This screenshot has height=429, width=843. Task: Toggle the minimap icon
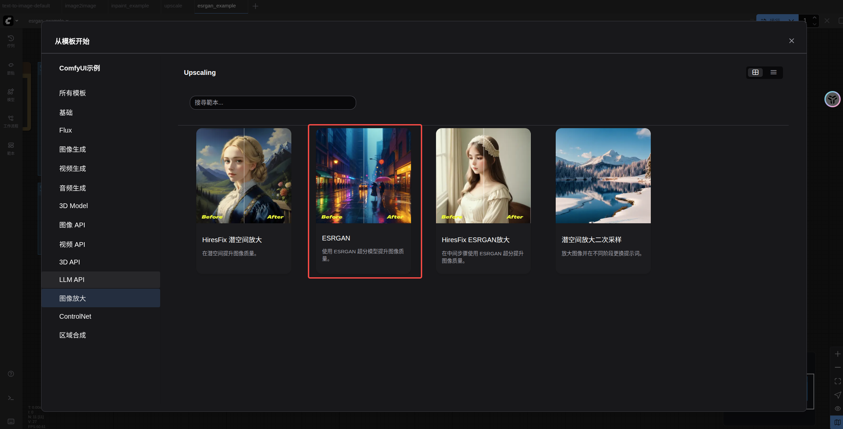click(x=838, y=422)
